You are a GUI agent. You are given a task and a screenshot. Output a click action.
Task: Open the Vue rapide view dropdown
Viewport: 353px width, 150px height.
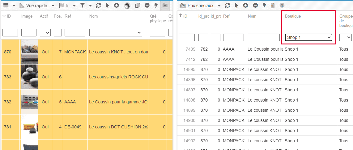tap(37, 6)
